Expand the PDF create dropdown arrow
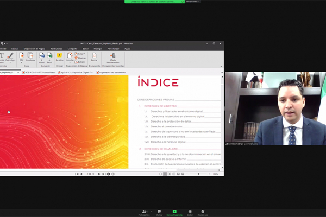Viewport: 326px width, 217px height. click(21, 62)
